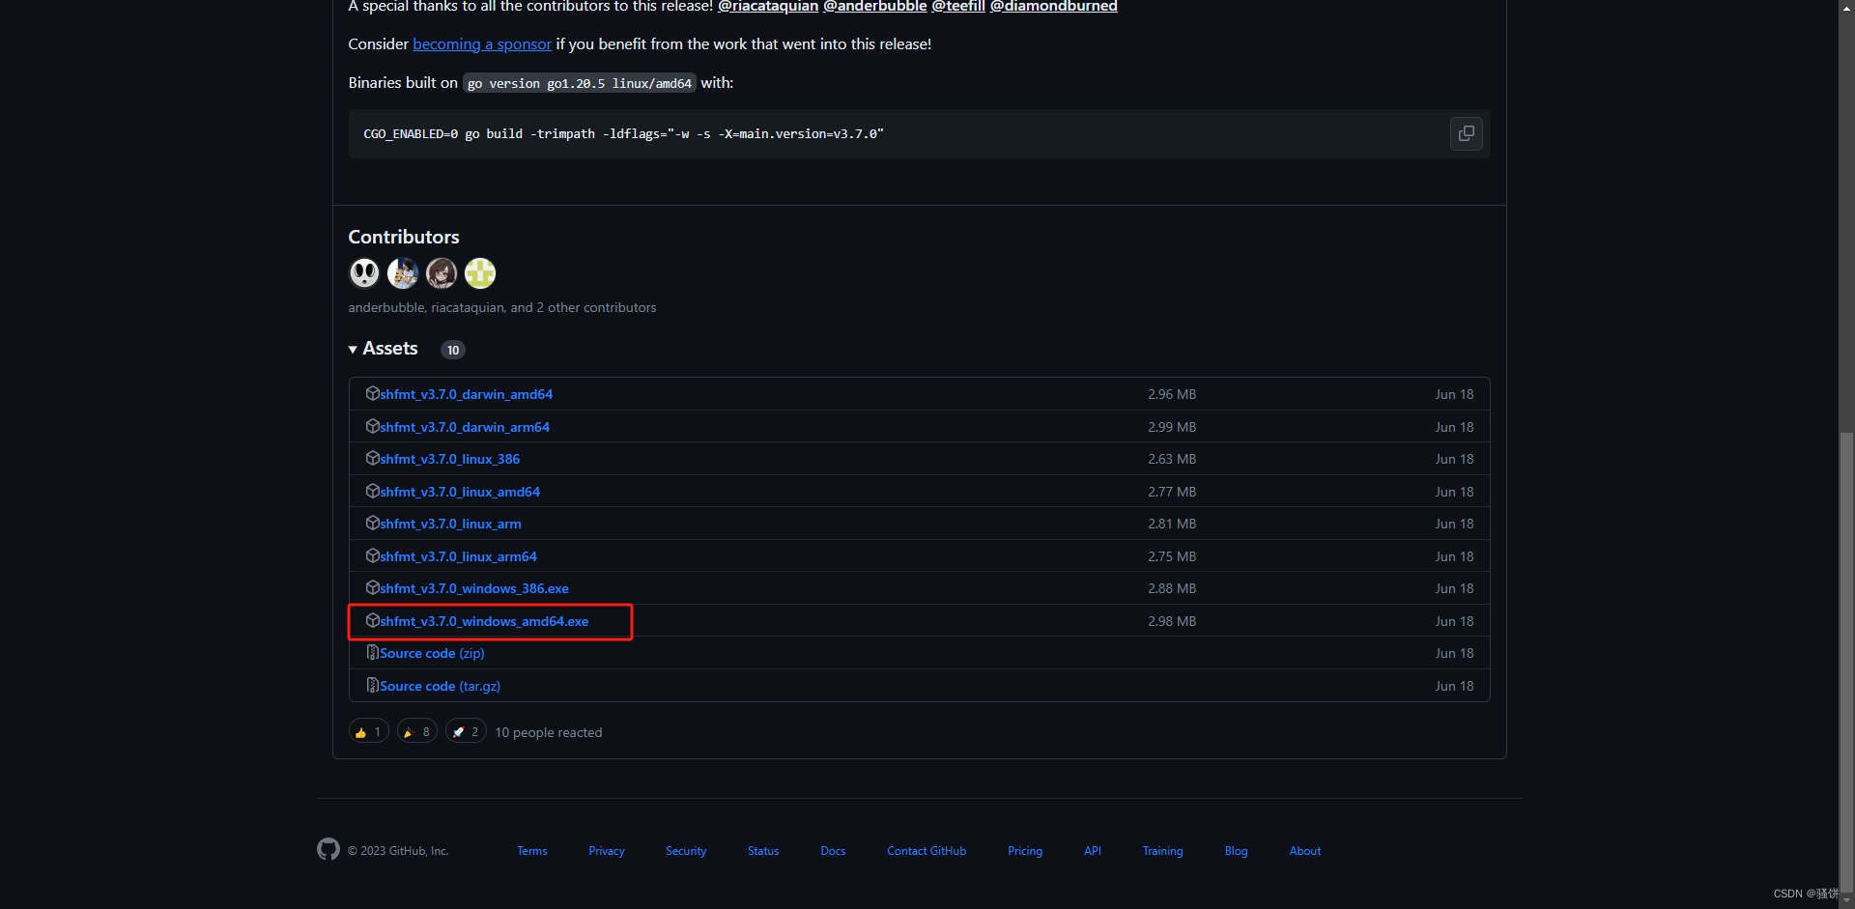Click the package icon beside shfmt_v3.7.0_linux_386

372,458
